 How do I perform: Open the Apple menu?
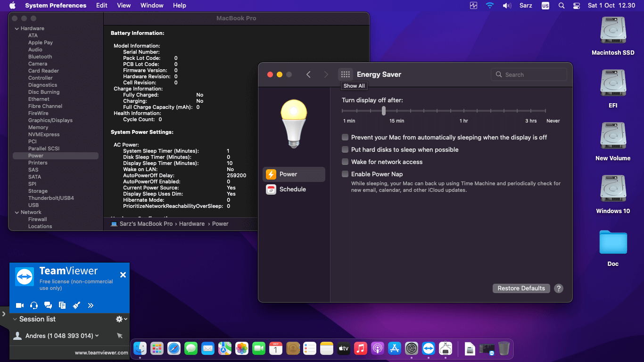(x=13, y=6)
